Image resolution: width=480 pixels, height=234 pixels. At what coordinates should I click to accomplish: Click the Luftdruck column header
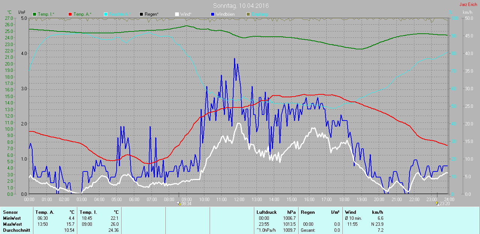(x=267, y=212)
